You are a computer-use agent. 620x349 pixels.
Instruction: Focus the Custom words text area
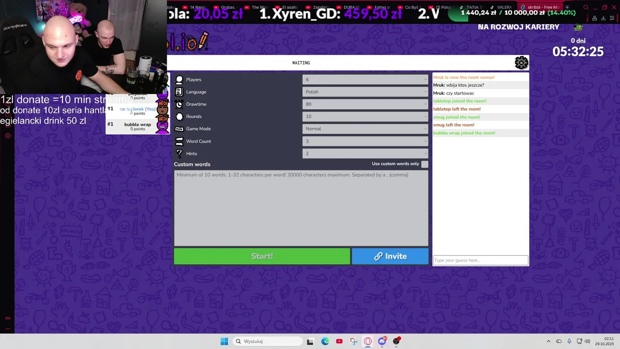pyautogui.click(x=301, y=208)
